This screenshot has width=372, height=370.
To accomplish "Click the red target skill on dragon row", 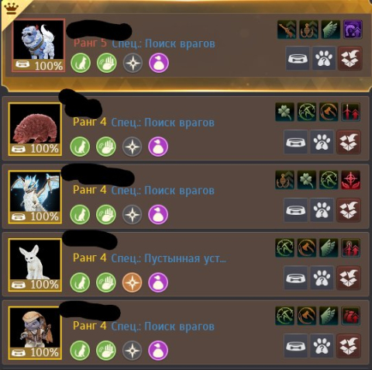I will tap(350, 180).
